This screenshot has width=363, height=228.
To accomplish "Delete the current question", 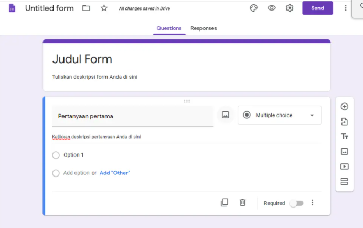I will tap(242, 202).
